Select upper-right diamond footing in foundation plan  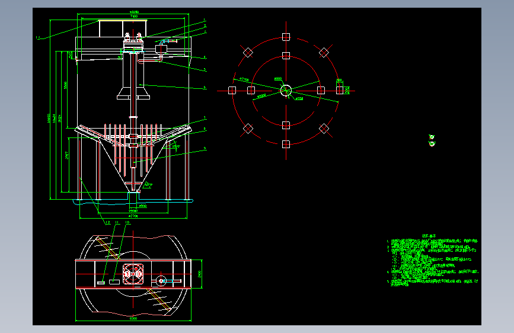pos(324,53)
